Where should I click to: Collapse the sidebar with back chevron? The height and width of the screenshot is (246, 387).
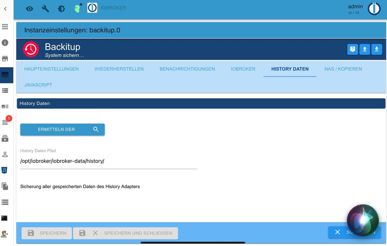click(5, 9)
